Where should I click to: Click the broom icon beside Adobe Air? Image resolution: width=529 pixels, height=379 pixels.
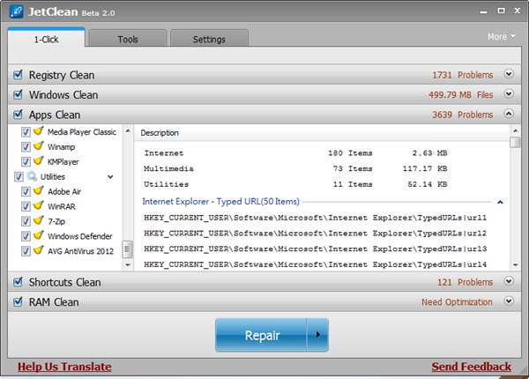(39, 190)
